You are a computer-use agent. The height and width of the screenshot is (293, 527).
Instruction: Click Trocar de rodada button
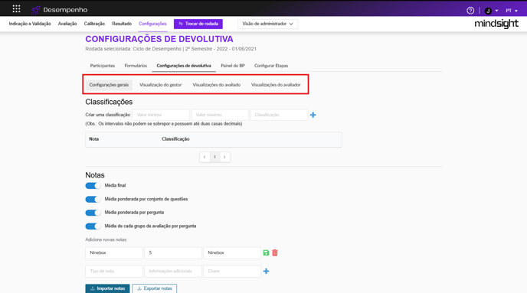pos(198,24)
